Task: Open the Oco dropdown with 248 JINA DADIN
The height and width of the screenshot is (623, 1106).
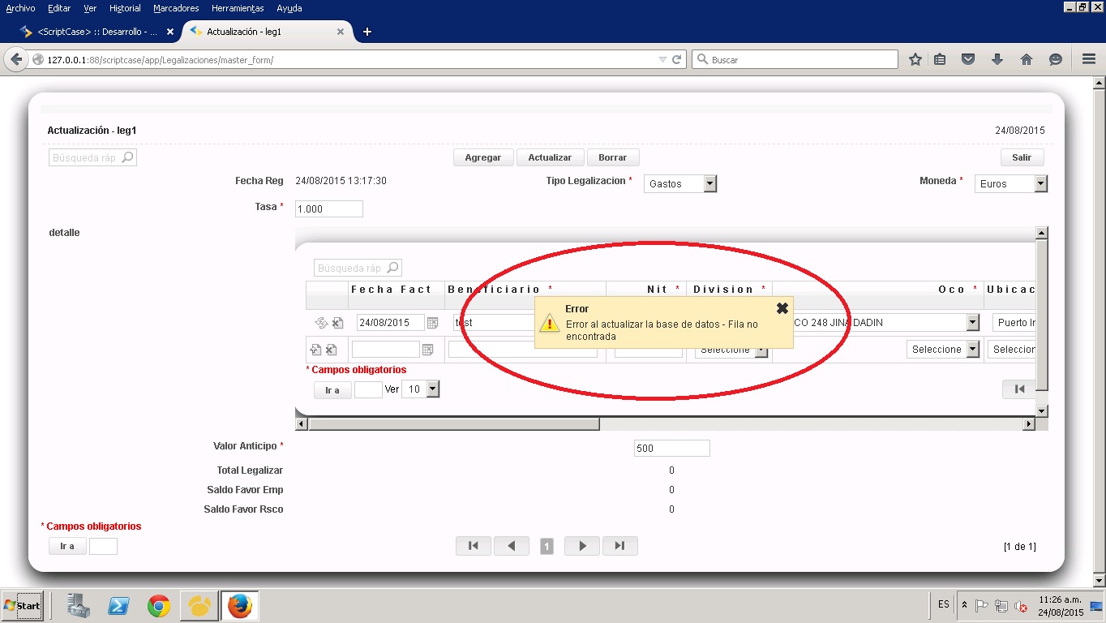Action: (x=973, y=323)
